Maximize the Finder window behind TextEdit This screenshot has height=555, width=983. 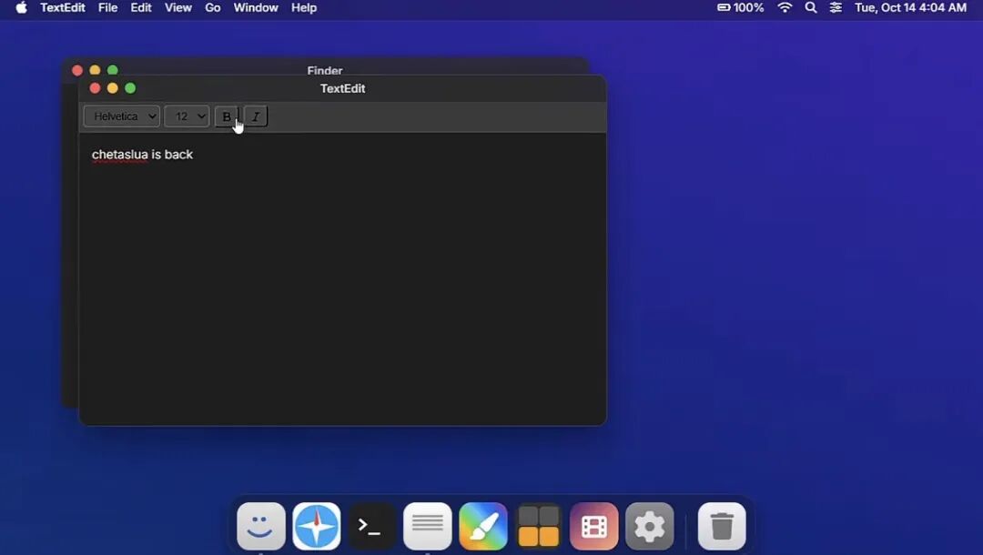112,70
